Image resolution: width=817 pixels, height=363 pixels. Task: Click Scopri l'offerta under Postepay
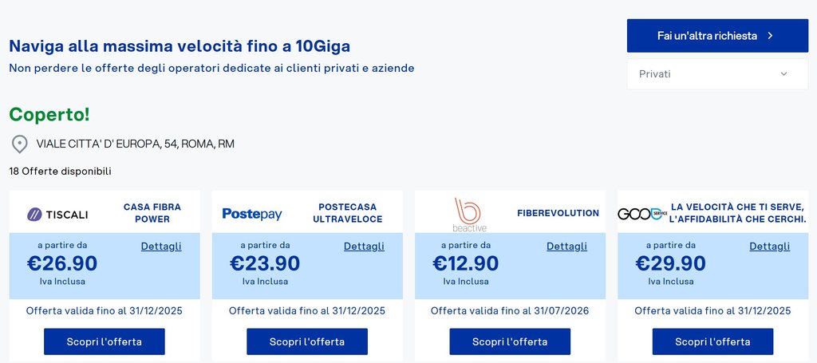[x=307, y=341]
